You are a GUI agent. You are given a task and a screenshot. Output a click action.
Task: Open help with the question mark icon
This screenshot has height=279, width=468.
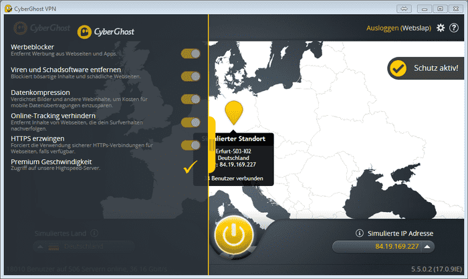(x=454, y=28)
